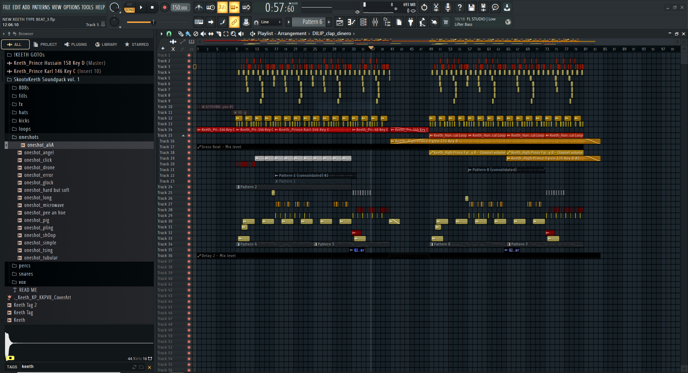688x373 pixels.
Task: Open the Mixer view
Action: (x=375, y=22)
